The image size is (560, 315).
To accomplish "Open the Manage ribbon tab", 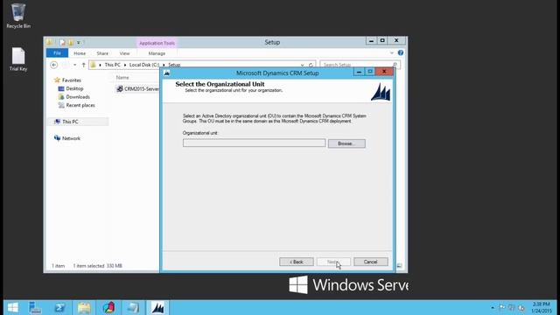I will coord(157,53).
